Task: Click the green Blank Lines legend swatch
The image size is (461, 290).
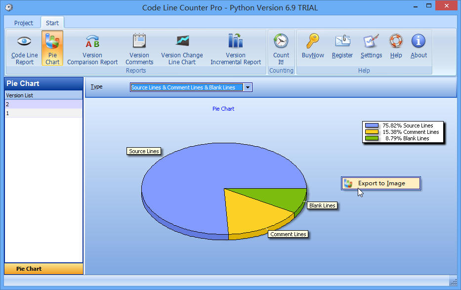Action: pos(372,138)
